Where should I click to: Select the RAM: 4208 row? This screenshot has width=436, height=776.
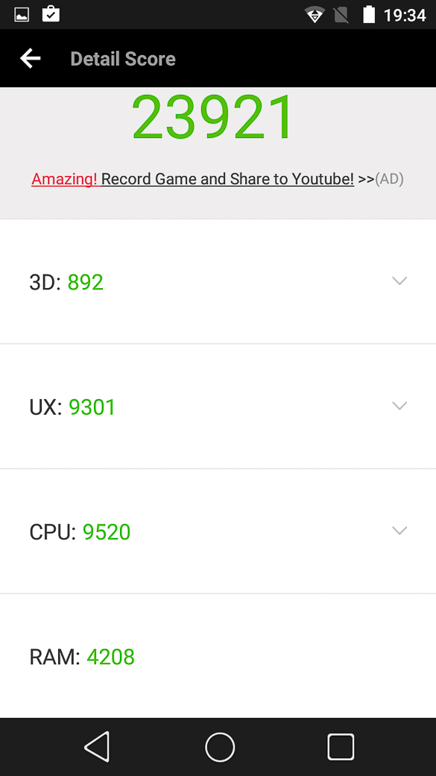tap(218, 656)
